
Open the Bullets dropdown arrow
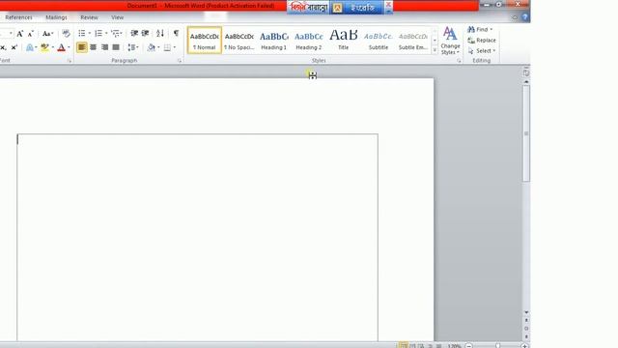[x=90, y=34]
